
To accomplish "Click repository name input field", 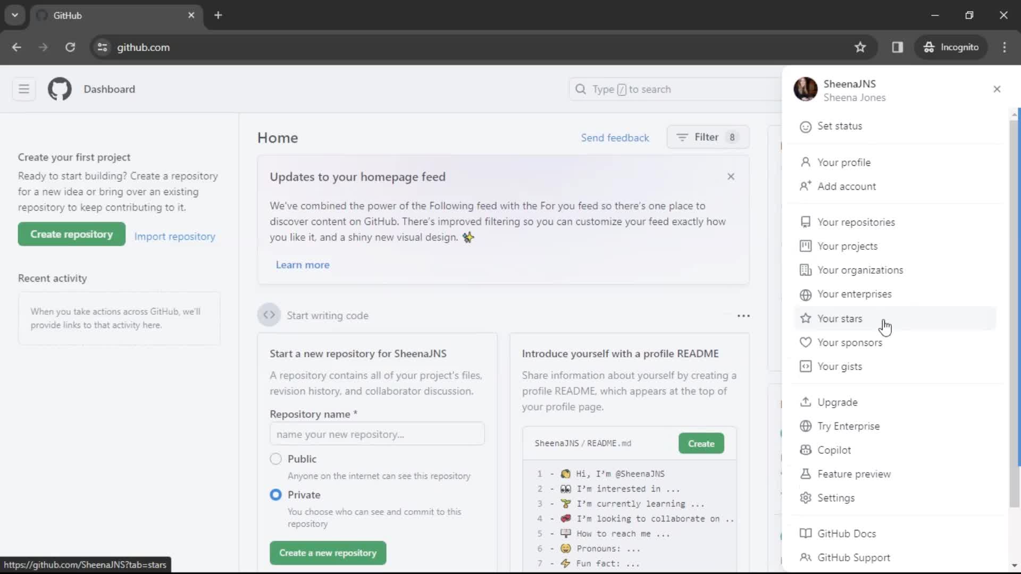I will [x=377, y=435].
